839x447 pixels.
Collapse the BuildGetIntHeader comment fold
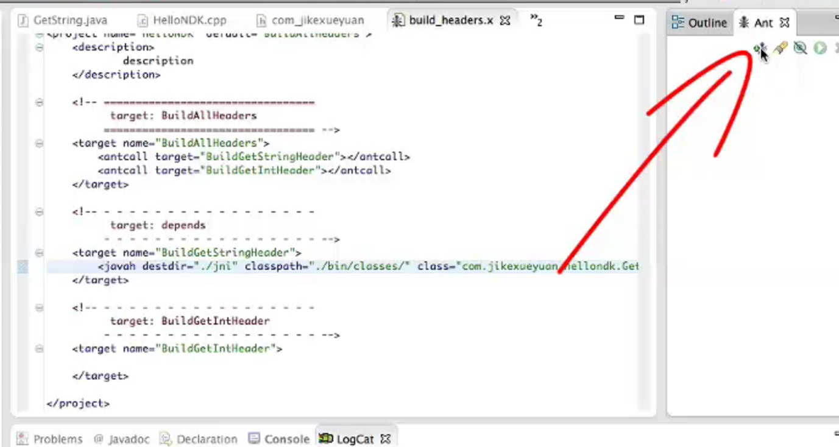coord(39,308)
